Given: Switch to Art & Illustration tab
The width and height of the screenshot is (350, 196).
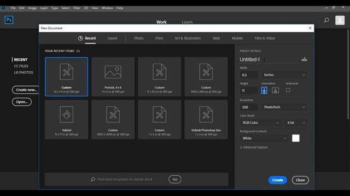Looking at the screenshot, I should [x=188, y=38].
